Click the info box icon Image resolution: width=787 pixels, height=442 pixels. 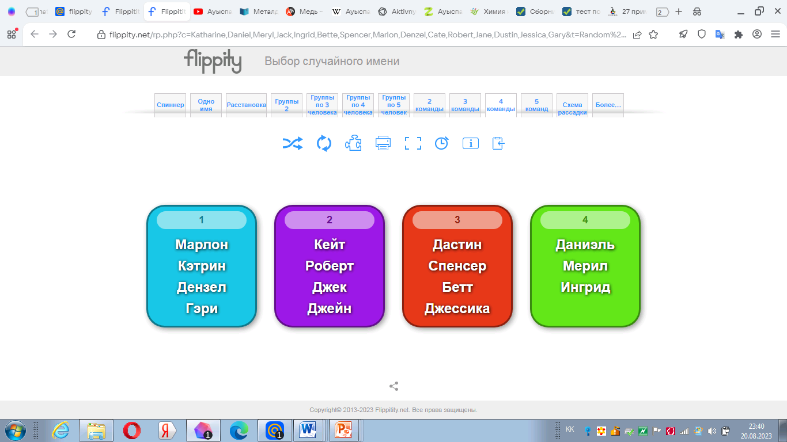click(471, 143)
